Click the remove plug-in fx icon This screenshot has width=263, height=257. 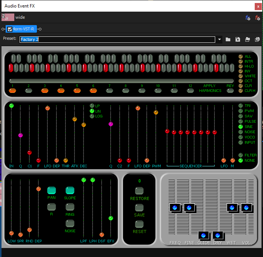coord(257,18)
